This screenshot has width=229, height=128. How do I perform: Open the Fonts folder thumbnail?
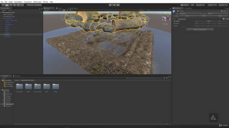[x=47, y=87]
